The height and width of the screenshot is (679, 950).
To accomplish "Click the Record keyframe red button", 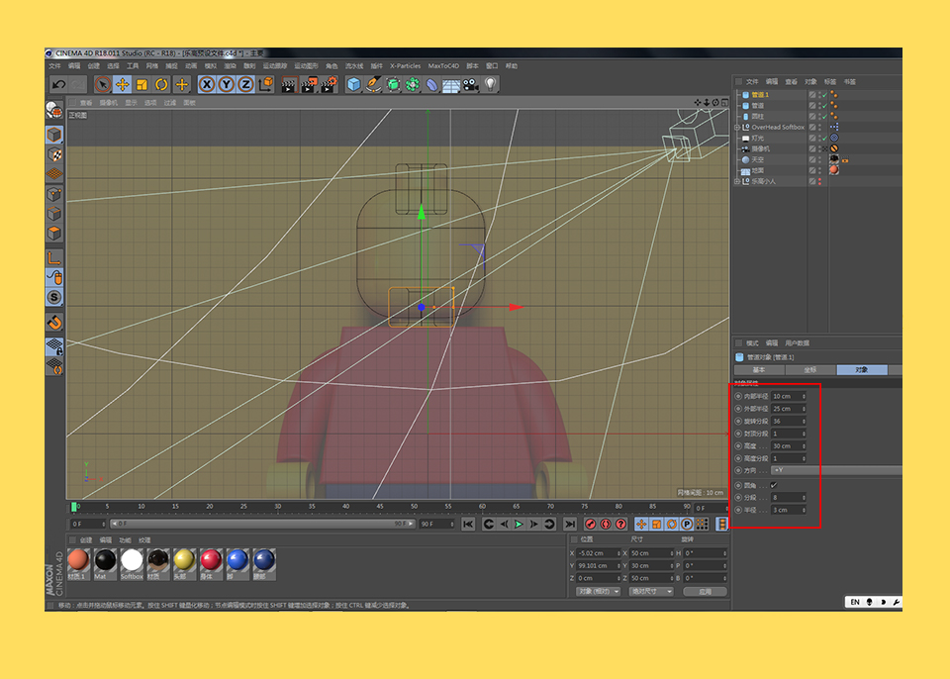I will (590, 525).
